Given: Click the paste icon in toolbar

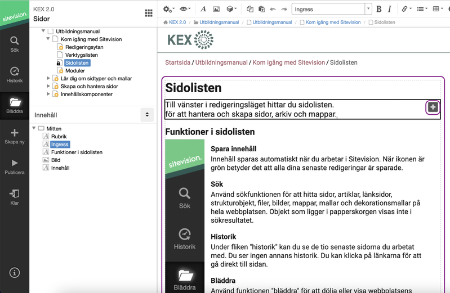Looking at the screenshot, I should 261,9.
